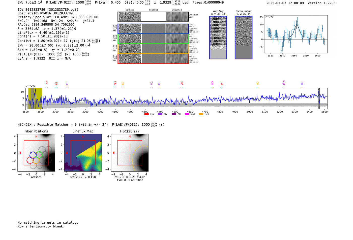Image resolution: width=353 pixels, height=240 pixels.
Task: Click the orange HeII legend swatch
Action: click(201, 114)
